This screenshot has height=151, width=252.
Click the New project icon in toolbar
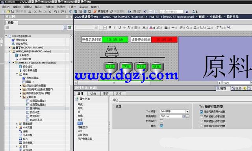click(4, 11)
